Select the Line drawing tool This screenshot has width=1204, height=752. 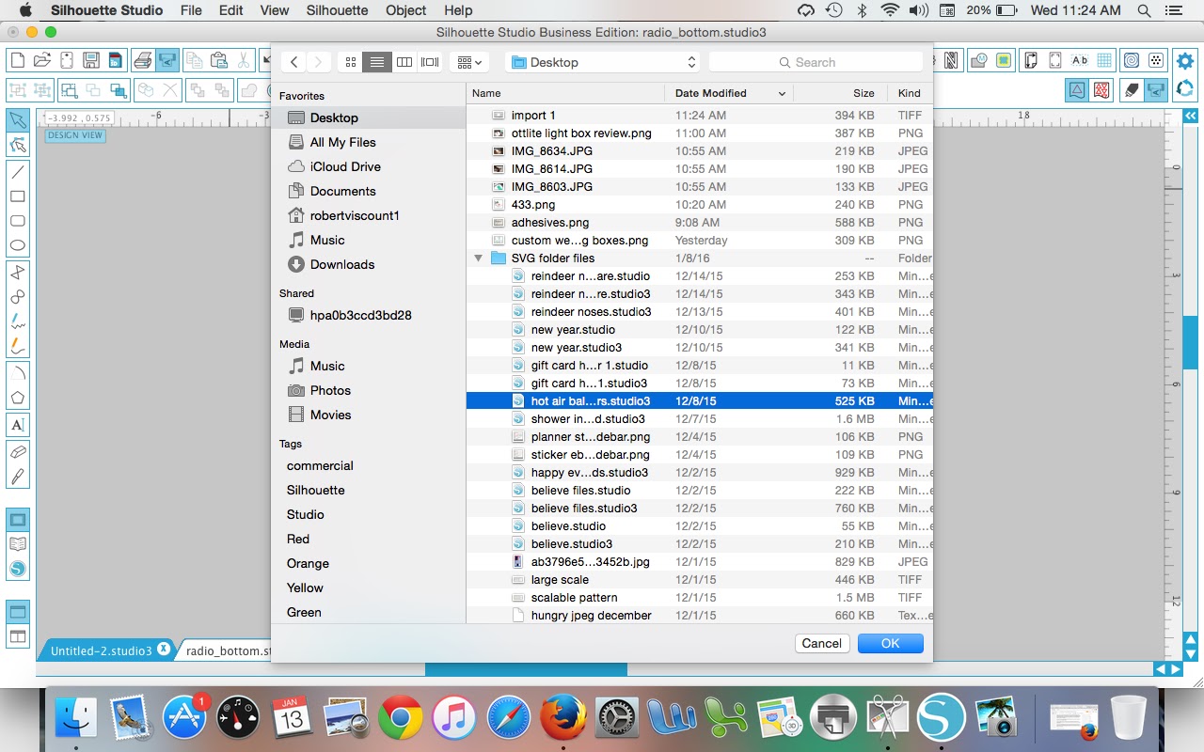[17, 172]
